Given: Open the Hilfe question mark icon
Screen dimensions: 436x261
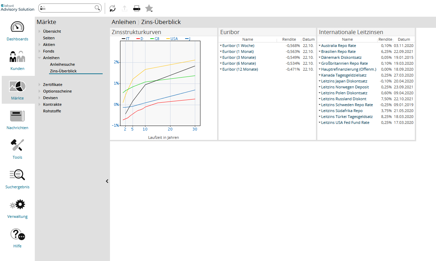Looking at the screenshot, I should pos(17,234).
